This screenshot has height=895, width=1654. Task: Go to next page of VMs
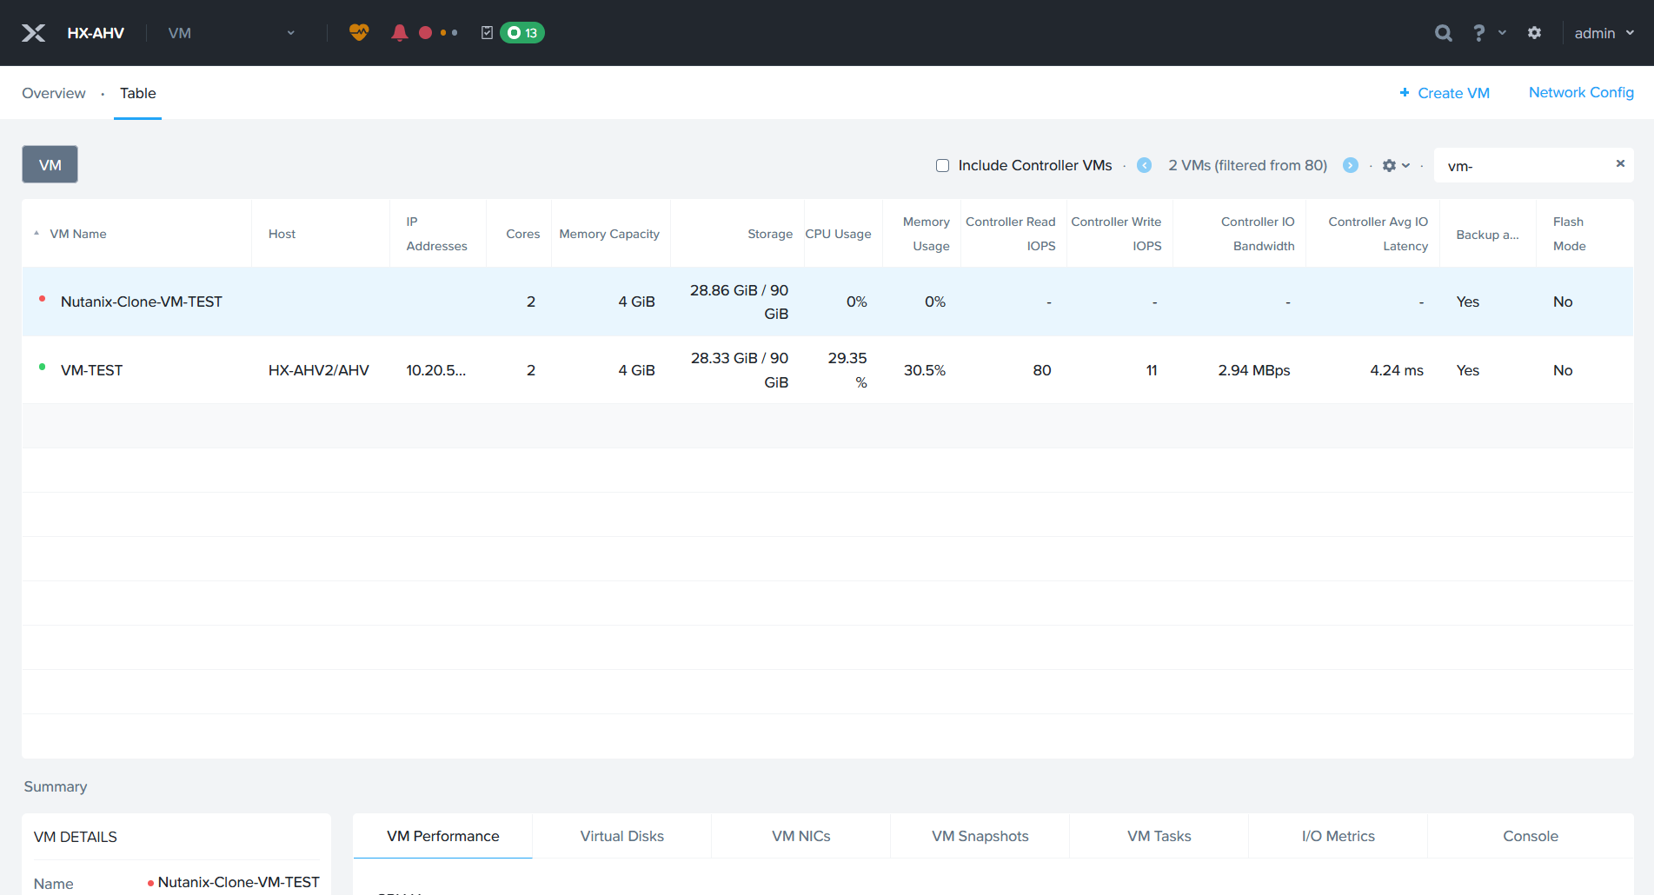click(1350, 165)
